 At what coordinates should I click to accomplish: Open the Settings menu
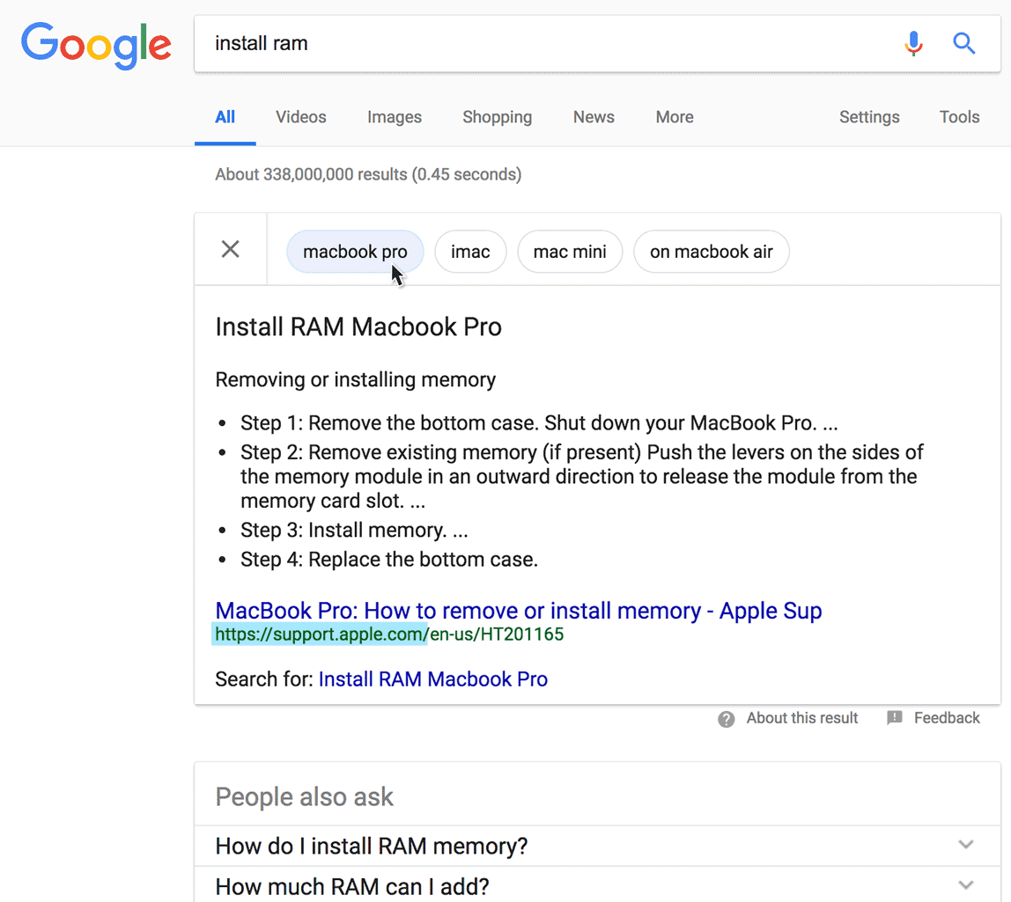869,116
